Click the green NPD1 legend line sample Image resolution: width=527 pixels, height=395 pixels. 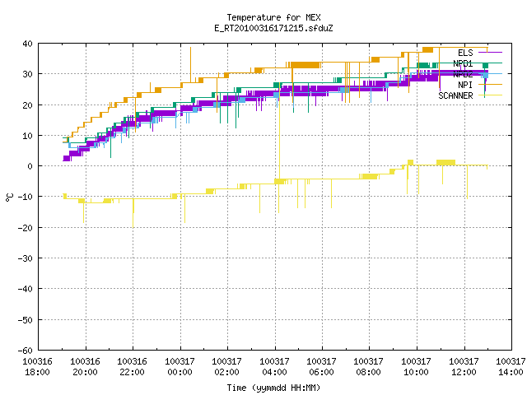pyautogui.click(x=491, y=63)
